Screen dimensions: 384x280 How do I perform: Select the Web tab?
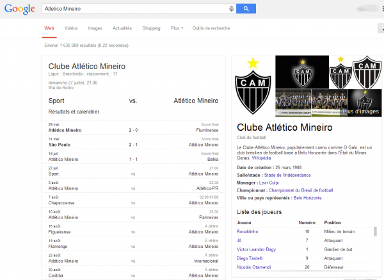49,28
